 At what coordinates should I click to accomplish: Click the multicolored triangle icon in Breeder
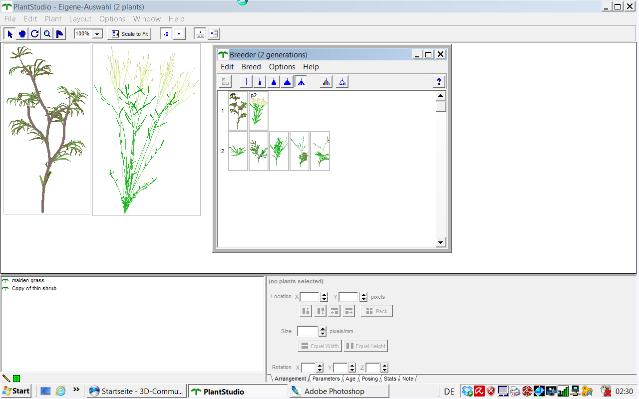pyautogui.click(x=326, y=82)
